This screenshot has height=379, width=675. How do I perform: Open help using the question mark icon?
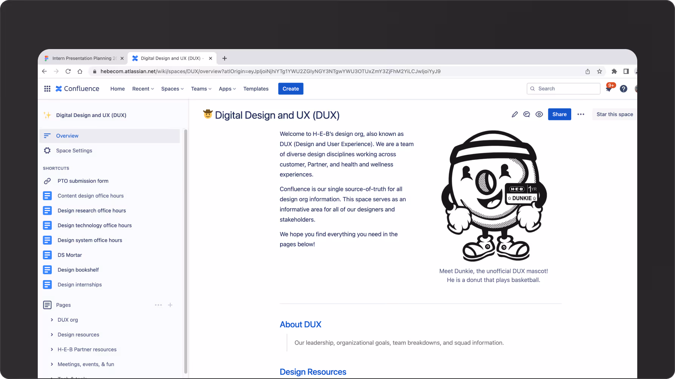coord(623,88)
